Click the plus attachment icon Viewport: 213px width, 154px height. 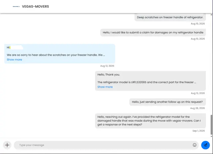[7, 145]
